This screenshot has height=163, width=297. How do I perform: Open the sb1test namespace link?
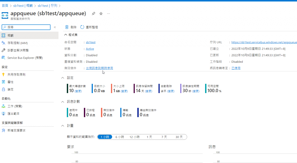tap(90, 42)
